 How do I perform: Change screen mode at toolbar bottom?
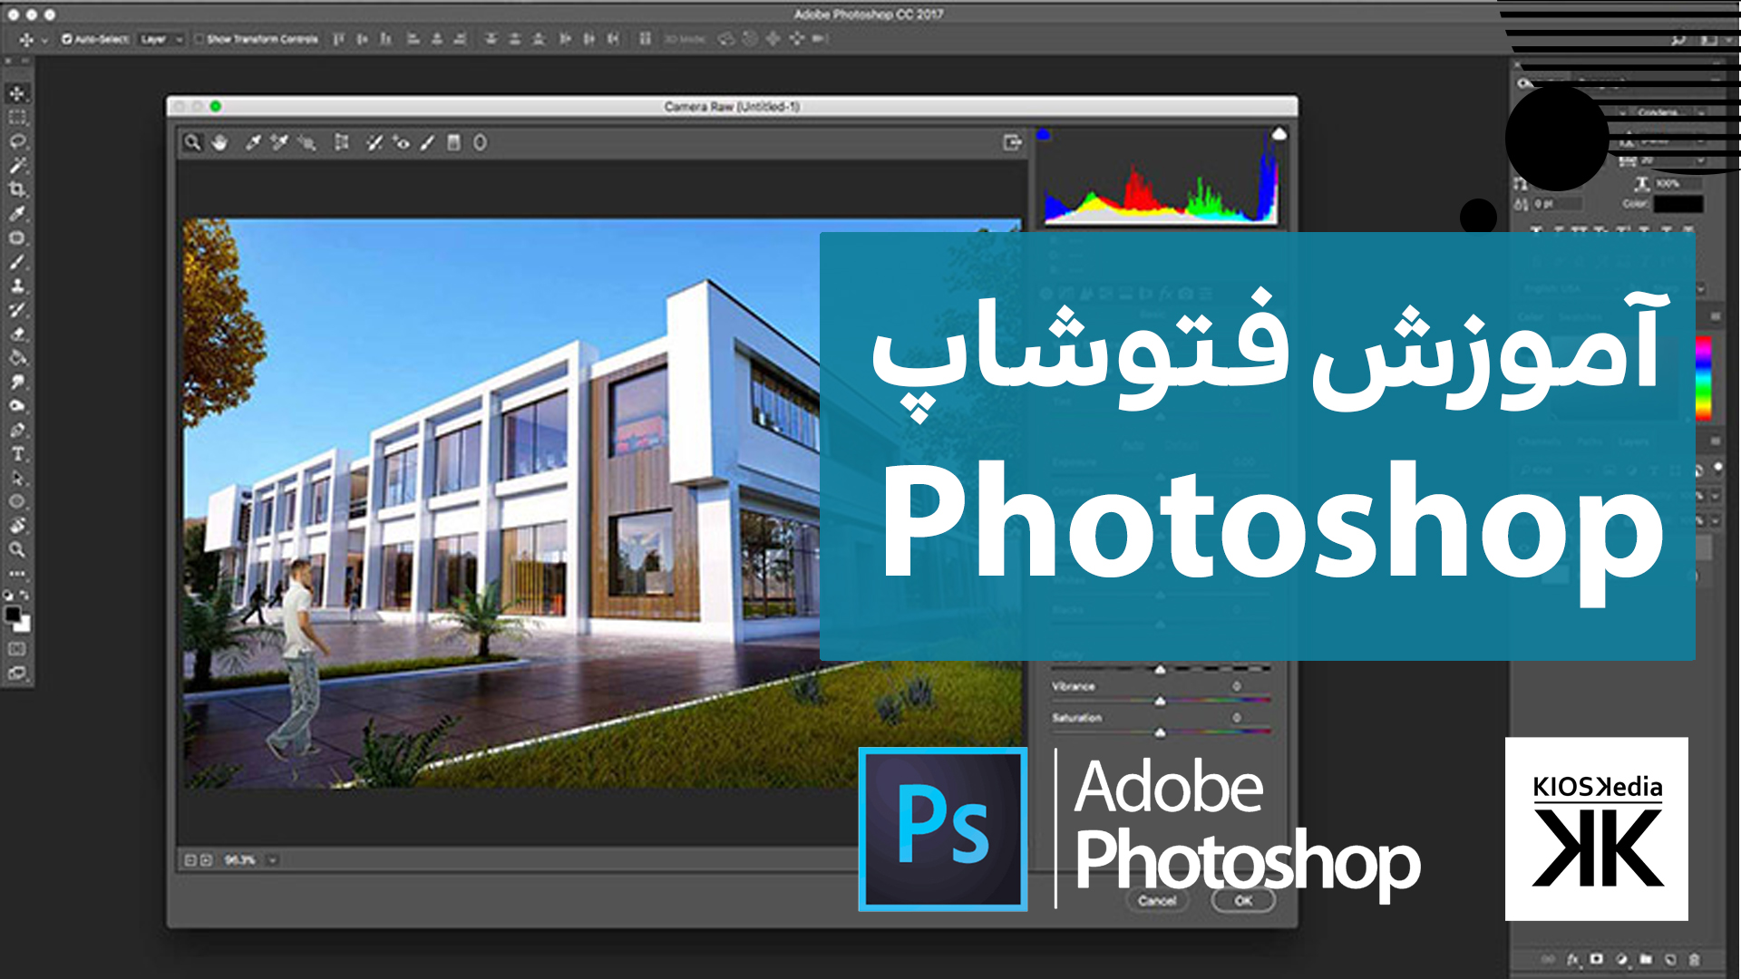pyautogui.click(x=17, y=674)
